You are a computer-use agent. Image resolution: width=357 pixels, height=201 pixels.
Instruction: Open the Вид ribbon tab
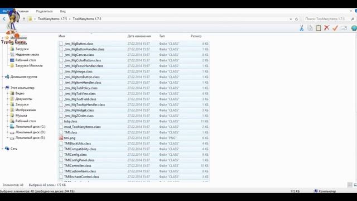point(63,11)
